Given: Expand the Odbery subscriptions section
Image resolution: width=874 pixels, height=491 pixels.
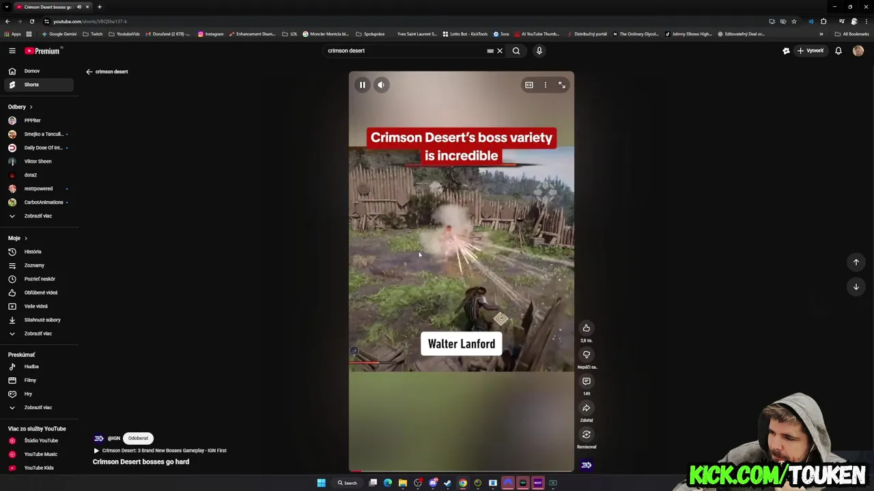Looking at the screenshot, I should pos(20,106).
